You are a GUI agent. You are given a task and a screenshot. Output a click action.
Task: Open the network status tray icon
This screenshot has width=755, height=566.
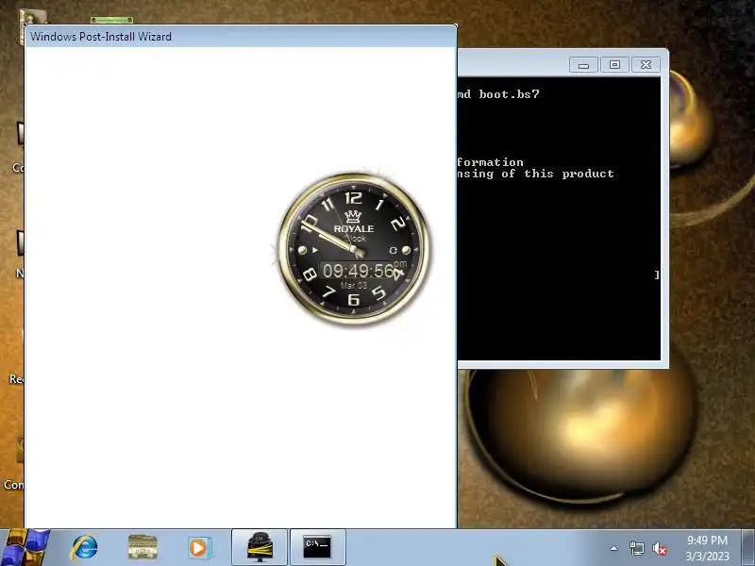pyautogui.click(x=636, y=548)
